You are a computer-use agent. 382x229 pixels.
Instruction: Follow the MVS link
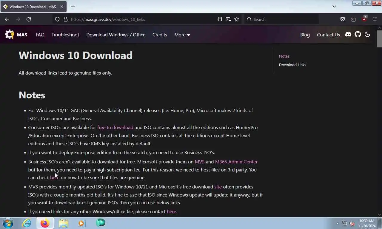200,162
